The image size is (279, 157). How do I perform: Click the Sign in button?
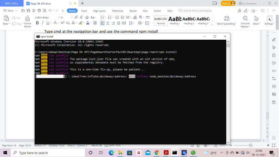click(228, 3)
